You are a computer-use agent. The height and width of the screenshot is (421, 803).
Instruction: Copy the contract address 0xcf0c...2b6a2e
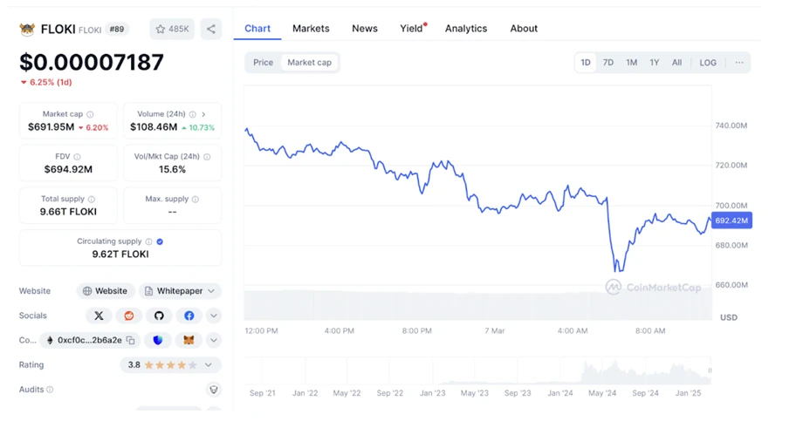tap(130, 340)
